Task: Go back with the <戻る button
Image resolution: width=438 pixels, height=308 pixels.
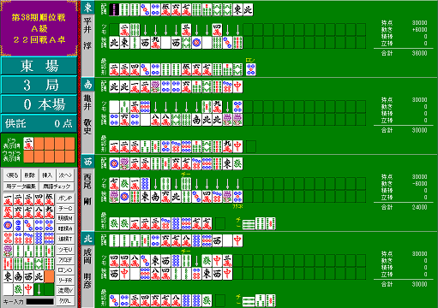Action: pyautogui.click(x=12, y=175)
